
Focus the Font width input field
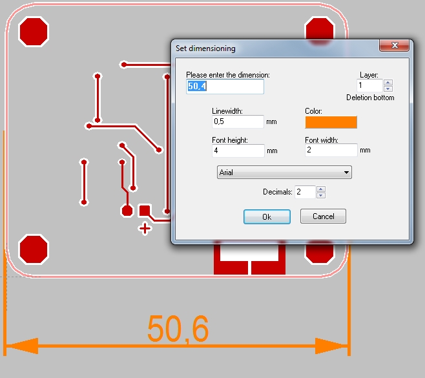331,151
